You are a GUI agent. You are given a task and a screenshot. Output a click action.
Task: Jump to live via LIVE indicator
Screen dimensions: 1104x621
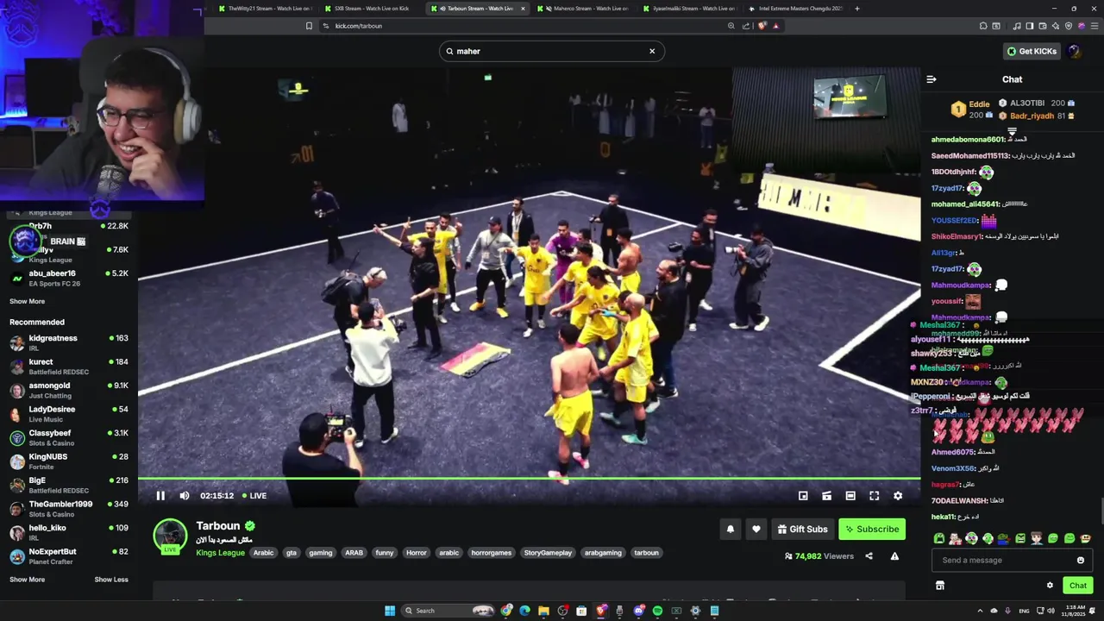[x=254, y=495]
